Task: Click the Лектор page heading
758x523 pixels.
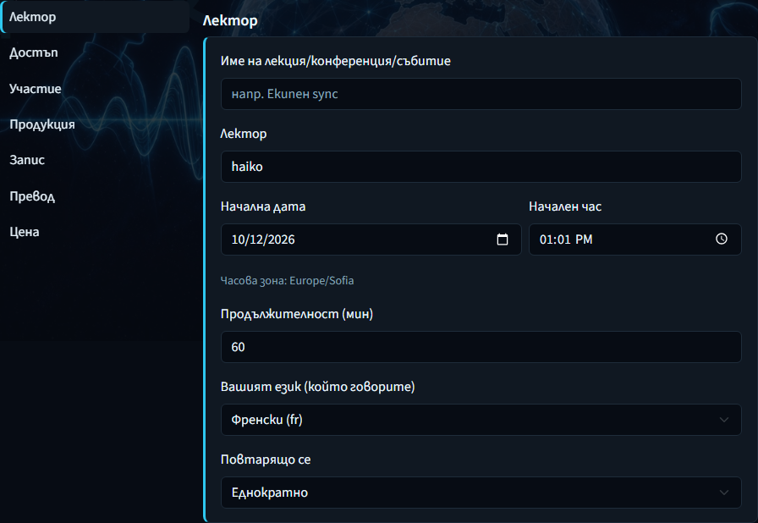Action: pos(230,20)
